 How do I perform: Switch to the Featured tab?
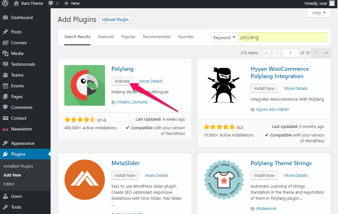(106, 37)
